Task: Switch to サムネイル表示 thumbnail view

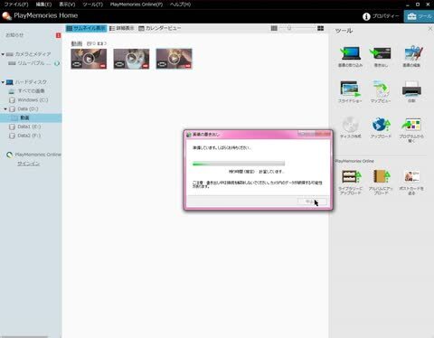Action: [x=86, y=28]
